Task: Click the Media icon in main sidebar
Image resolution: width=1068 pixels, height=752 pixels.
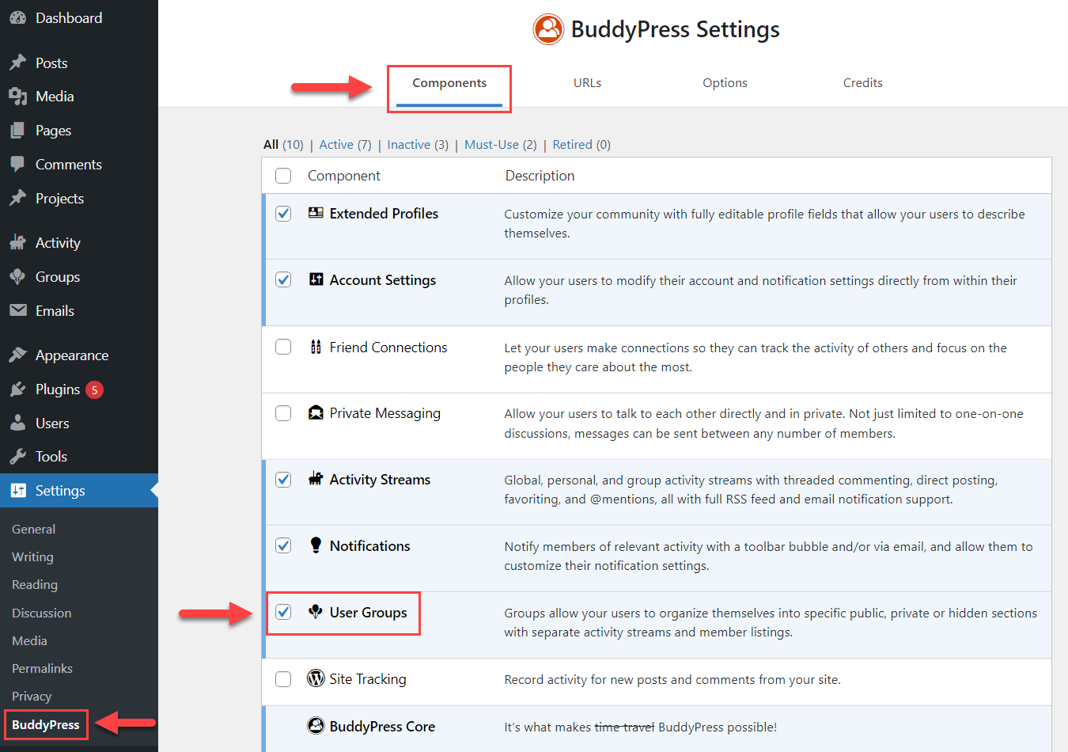Action: (17, 97)
